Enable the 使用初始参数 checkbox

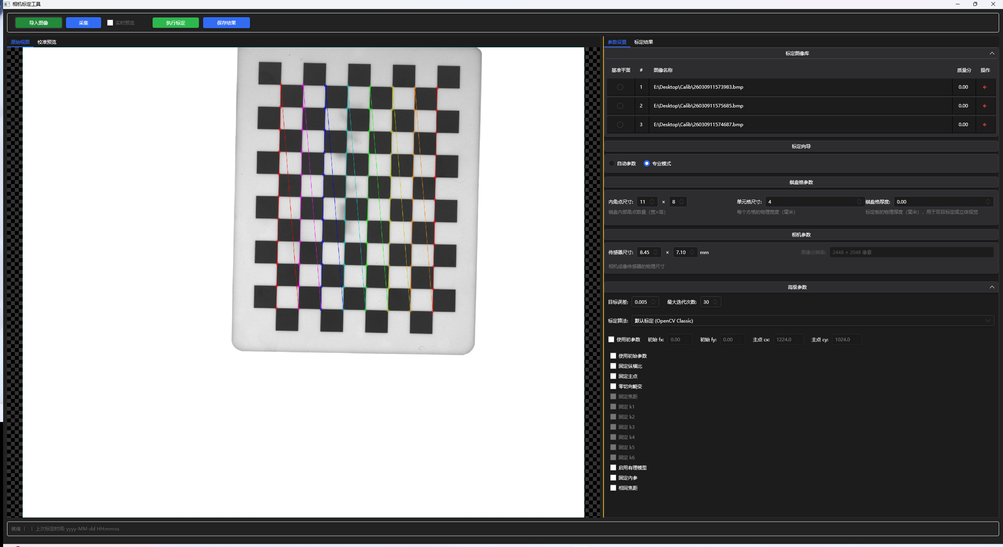[x=613, y=356]
